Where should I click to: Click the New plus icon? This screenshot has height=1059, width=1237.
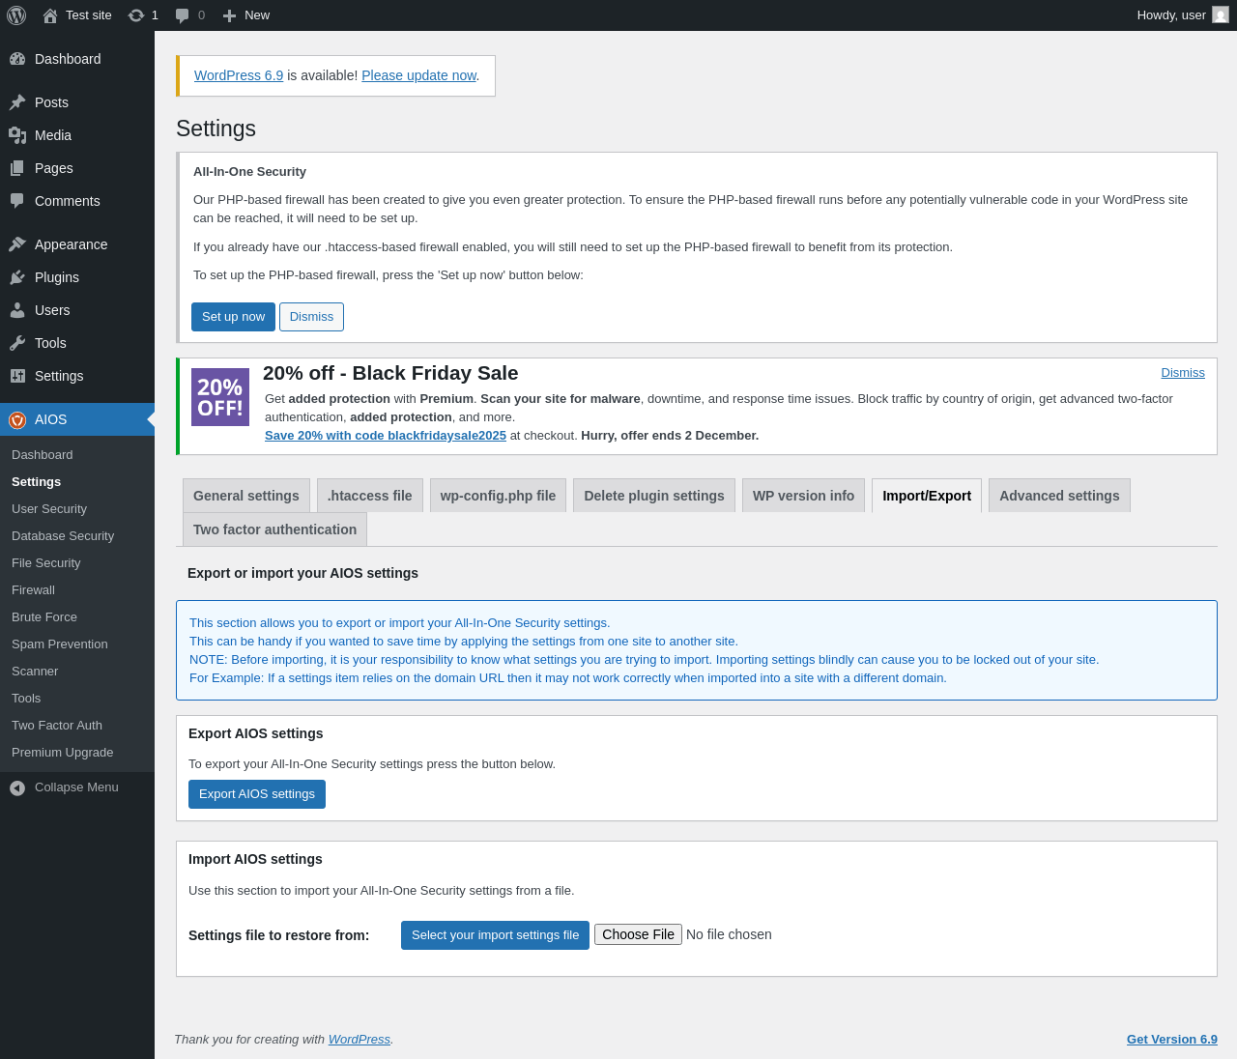point(229,15)
